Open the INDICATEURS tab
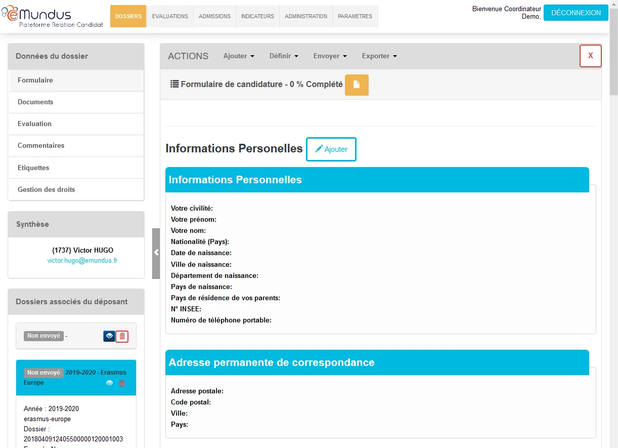 (x=257, y=16)
